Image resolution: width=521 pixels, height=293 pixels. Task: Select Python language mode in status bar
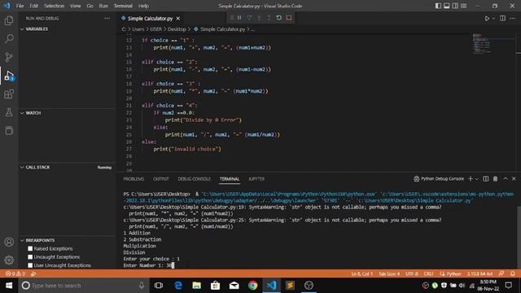[x=453, y=273]
